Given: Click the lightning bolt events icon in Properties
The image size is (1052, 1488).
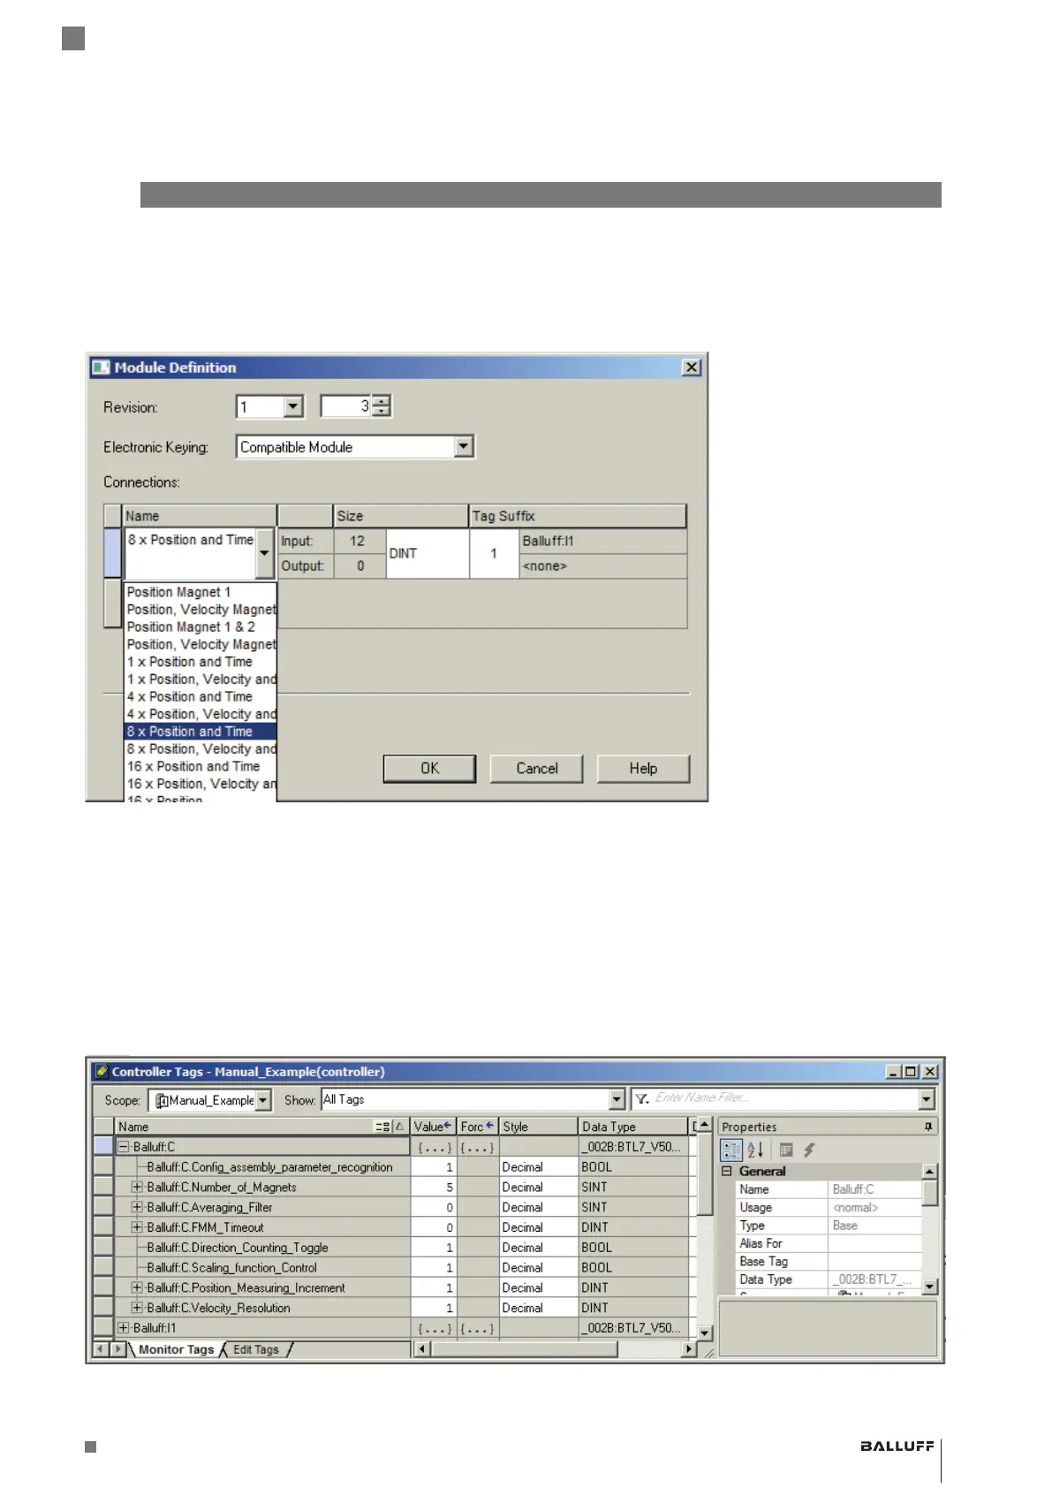Looking at the screenshot, I should pos(809,1150).
